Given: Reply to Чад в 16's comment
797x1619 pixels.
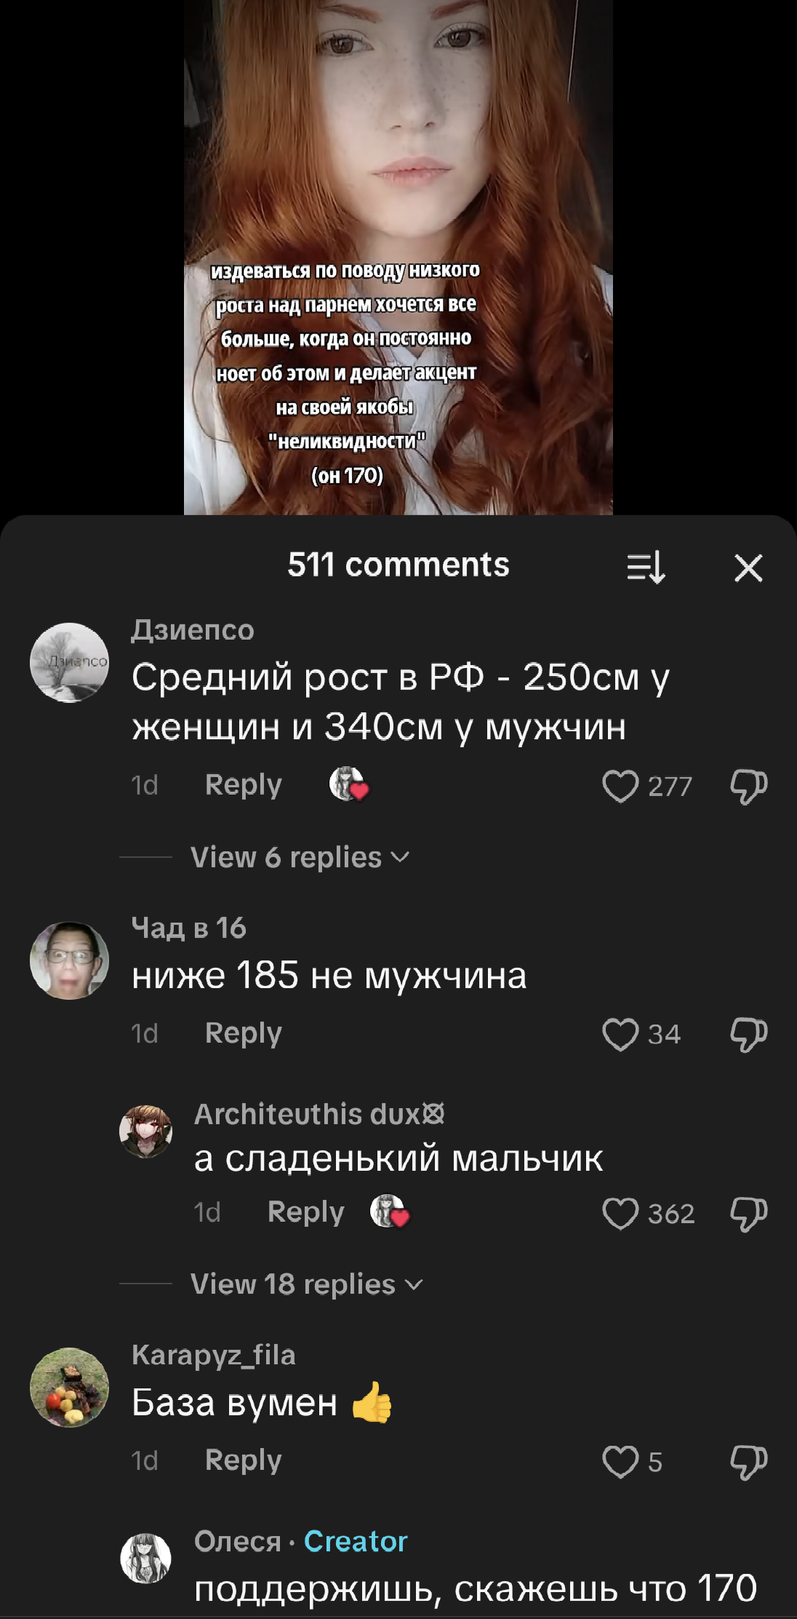Looking at the screenshot, I should click(x=243, y=1033).
